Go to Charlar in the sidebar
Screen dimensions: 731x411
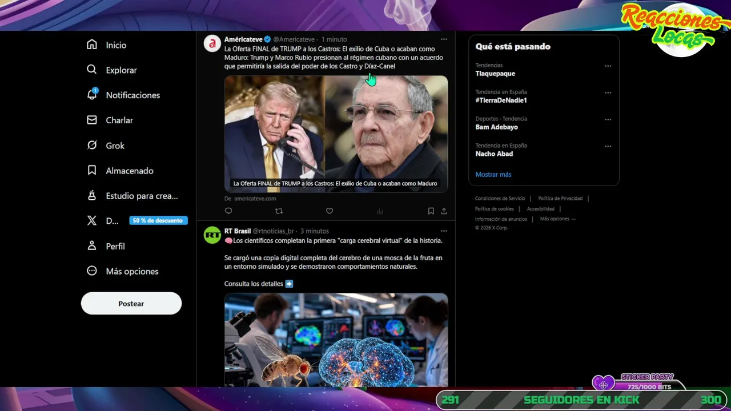119,120
